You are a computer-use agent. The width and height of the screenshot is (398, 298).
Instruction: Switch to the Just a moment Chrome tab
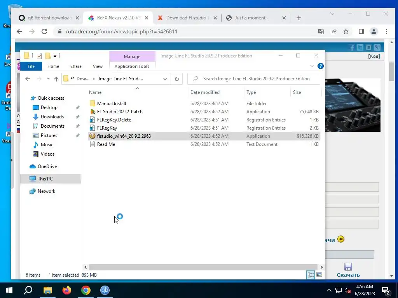click(x=255, y=18)
